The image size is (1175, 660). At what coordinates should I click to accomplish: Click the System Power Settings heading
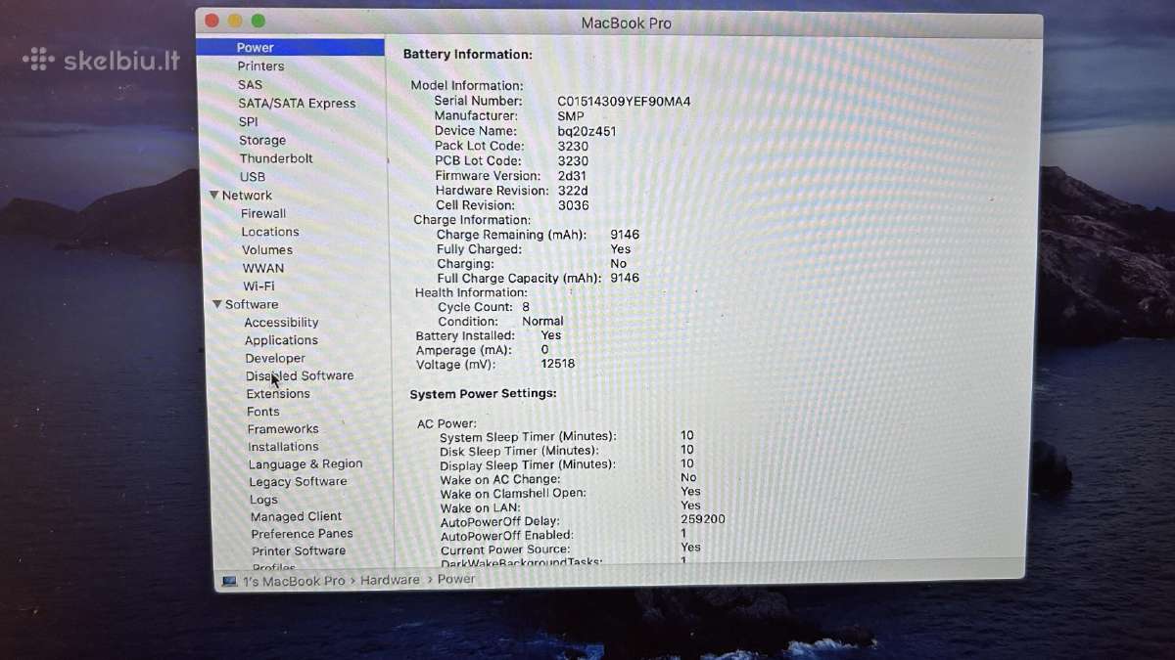[x=483, y=394]
